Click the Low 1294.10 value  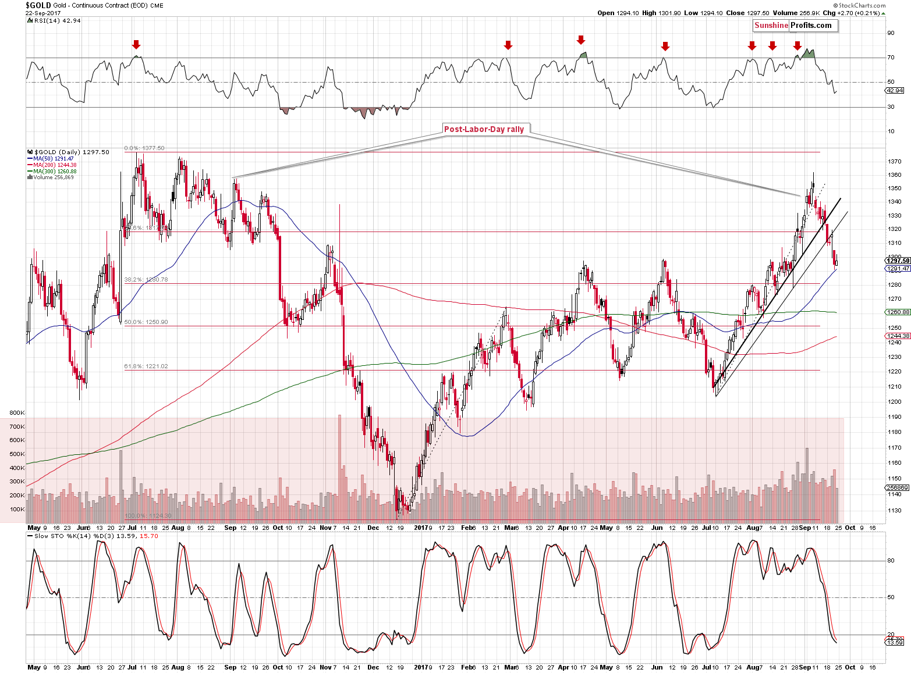[x=704, y=13]
